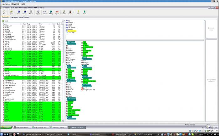Switch to the Statistics tab

pos(27,17)
